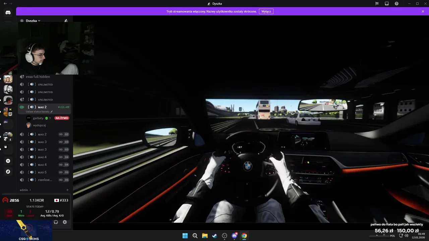Open the help question mark icon

(x=396, y=3)
